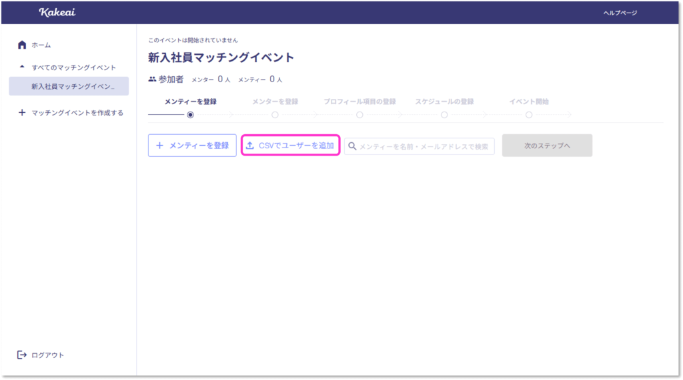Open the ヘルプページ link

click(x=620, y=13)
